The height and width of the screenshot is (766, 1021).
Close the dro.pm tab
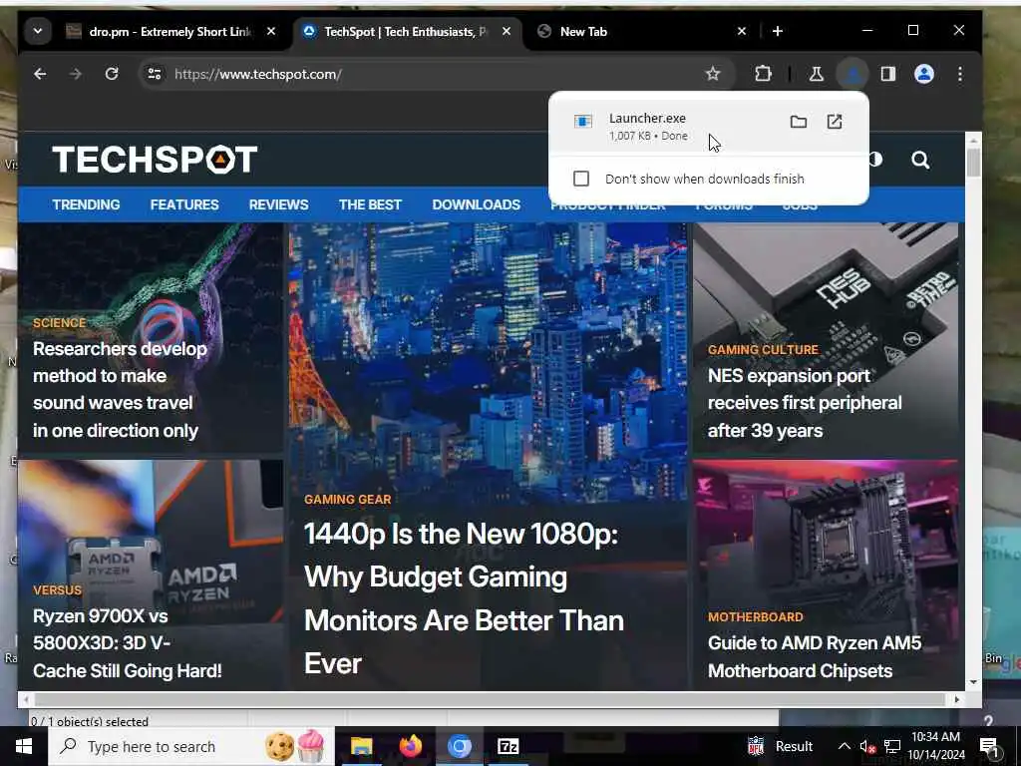pos(271,31)
